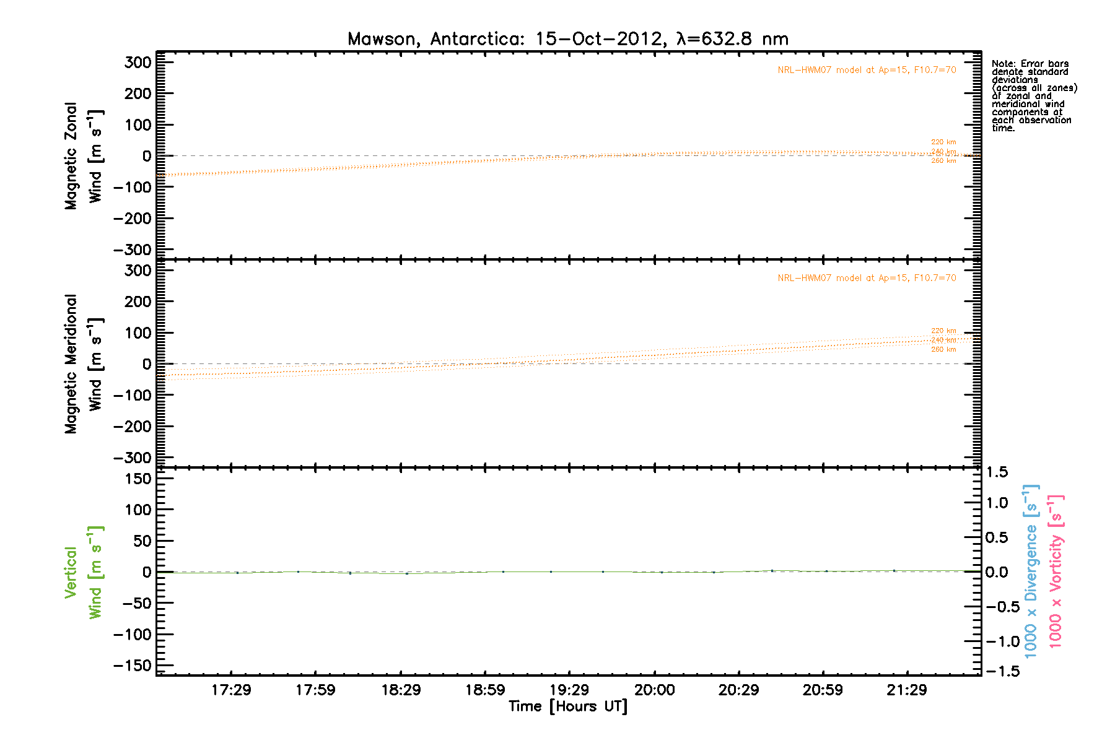Click the 300 tick label on the zonal wind axis
The width and height of the screenshot is (1115, 743).
(138, 63)
